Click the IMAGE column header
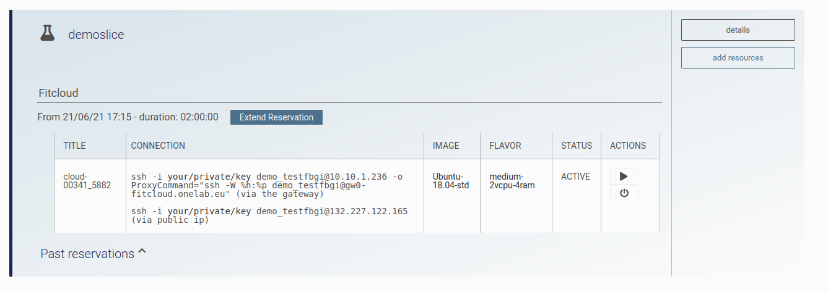Viewport: 828px width, 292px height. click(x=446, y=146)
